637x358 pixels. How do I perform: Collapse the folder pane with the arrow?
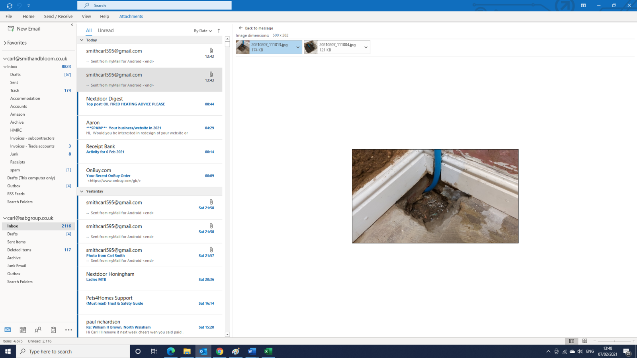[72, 25]
